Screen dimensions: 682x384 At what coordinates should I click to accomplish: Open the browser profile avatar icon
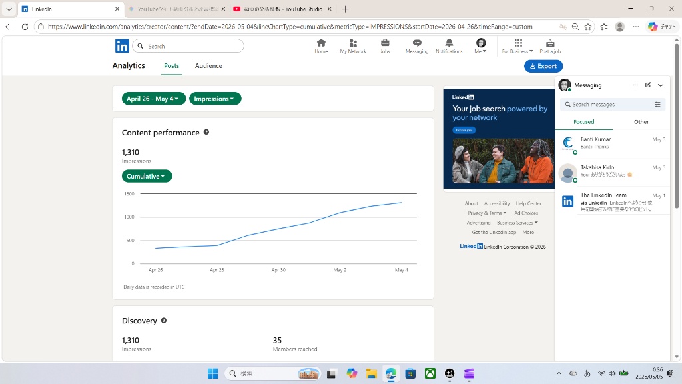(x=620, y=27)
